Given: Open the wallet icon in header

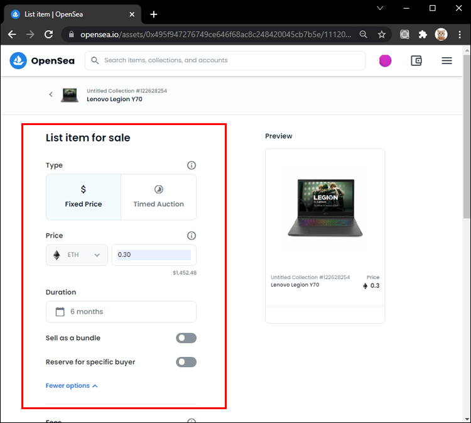Looking at the screenshot, I should (x=416, y=61).
